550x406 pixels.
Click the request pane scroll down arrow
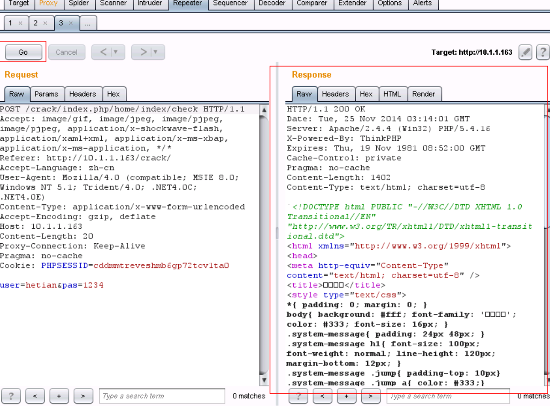pyautogui.click(x=264, y=380)
